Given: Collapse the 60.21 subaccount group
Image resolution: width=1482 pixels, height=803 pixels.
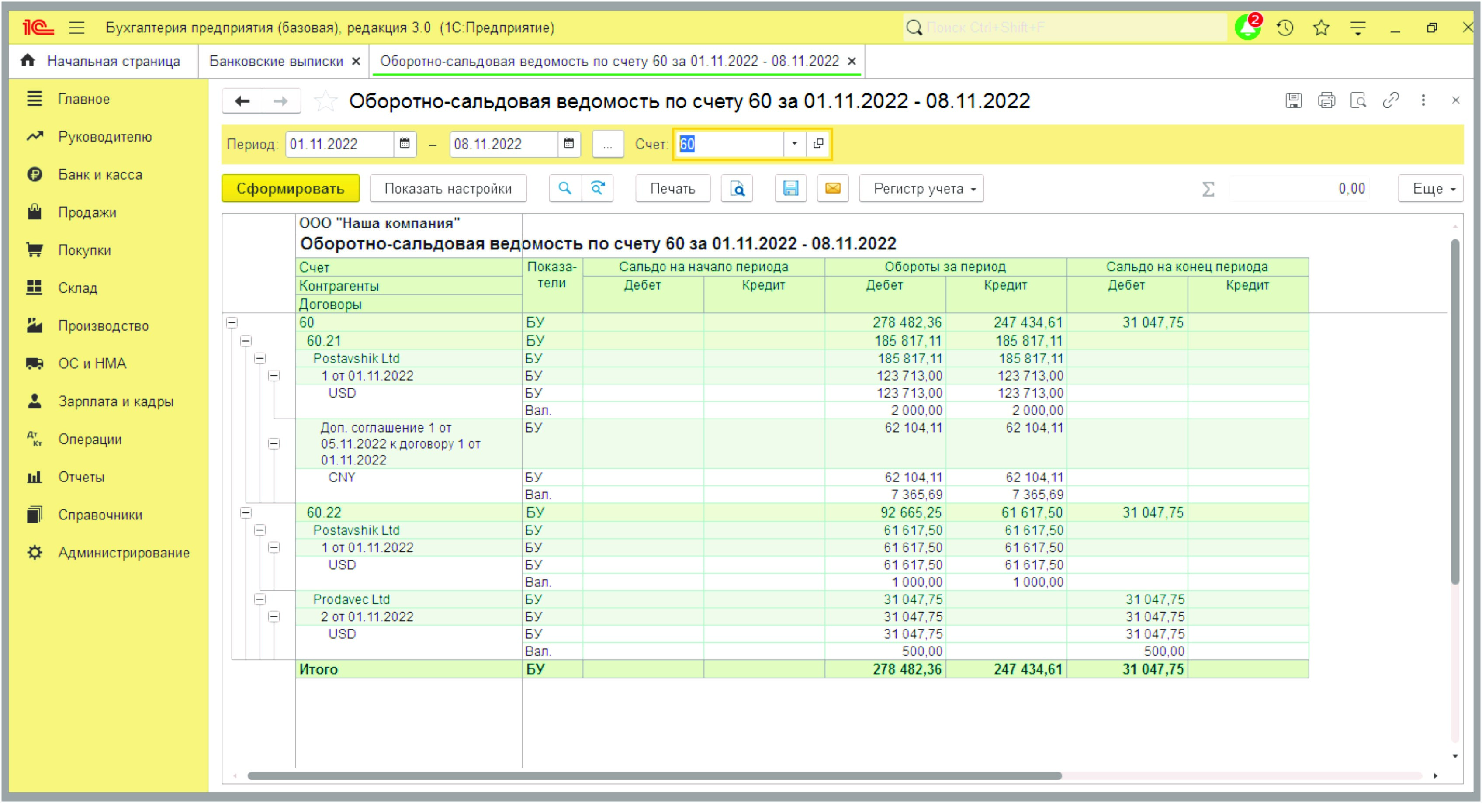Looking at the screenshot, I should click(246, 340).
